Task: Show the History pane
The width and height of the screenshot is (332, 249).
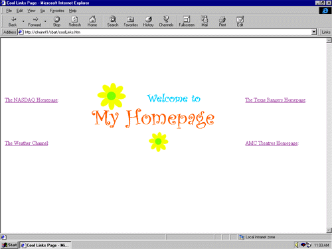Action: point(148,21)
